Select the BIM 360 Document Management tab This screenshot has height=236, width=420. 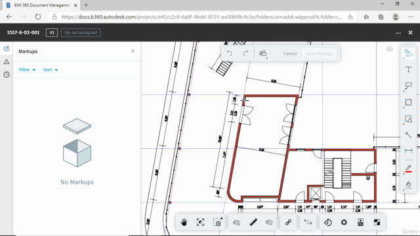pos(42,5)
